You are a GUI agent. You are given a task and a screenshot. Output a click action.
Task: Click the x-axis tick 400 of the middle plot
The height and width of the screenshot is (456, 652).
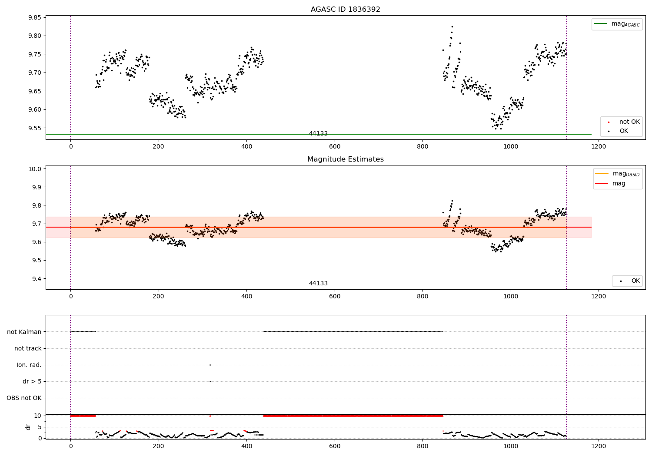coord(246,297)
